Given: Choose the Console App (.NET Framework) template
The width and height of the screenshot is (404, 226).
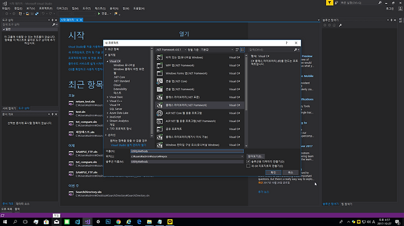Looking at the screenshot, I should (200, 90).
